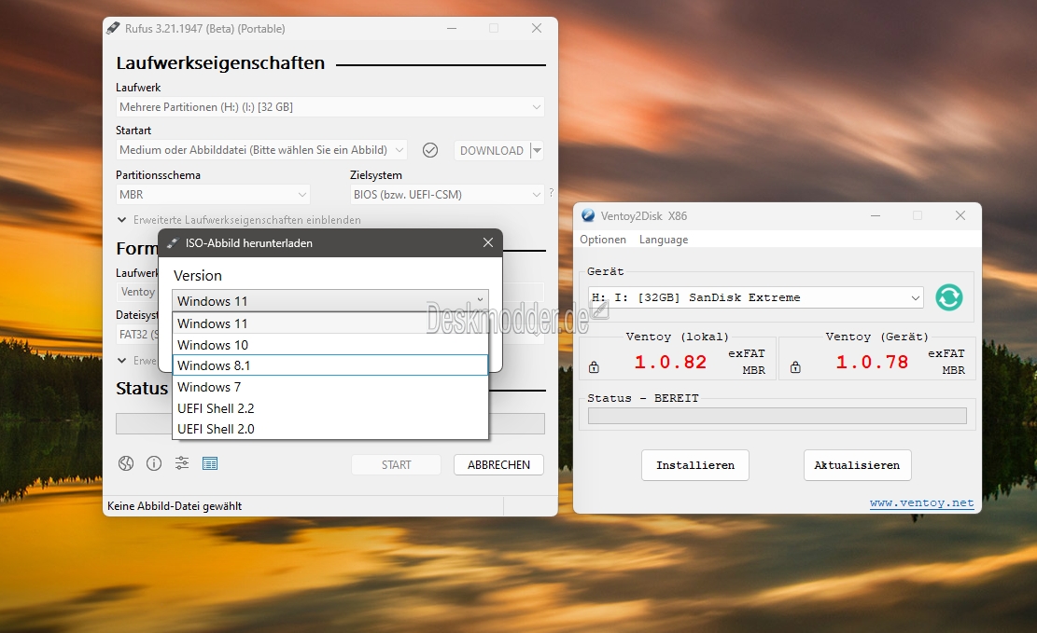Click the DOWNLOAD button in Rufus
The height and width of the screenshot is (633, 1037).
tap(491, 151)
